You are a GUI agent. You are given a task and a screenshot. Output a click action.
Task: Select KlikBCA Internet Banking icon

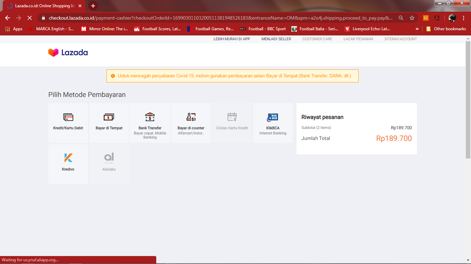273,117
